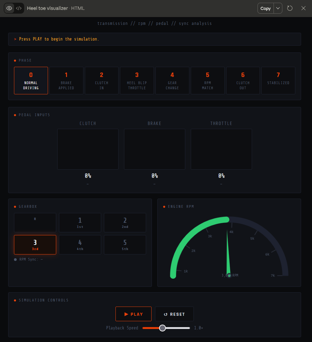Select Reverse gear tile

click(35, 223)
